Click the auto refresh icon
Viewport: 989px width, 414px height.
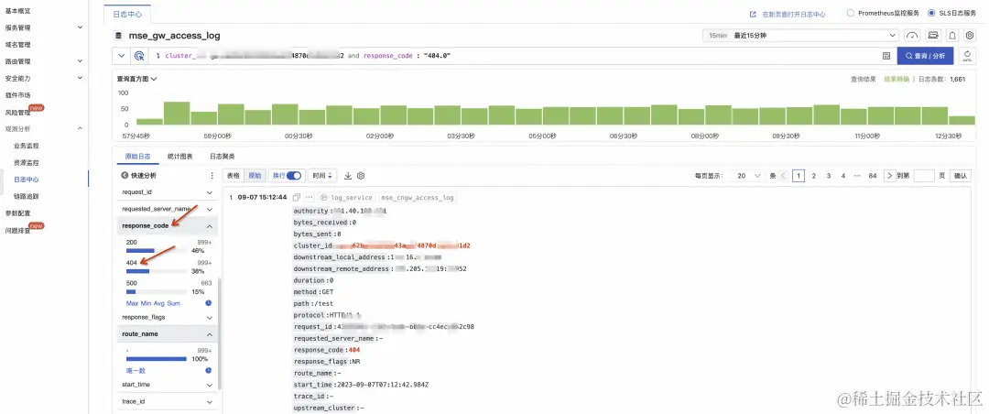click(x=967, y=56)
